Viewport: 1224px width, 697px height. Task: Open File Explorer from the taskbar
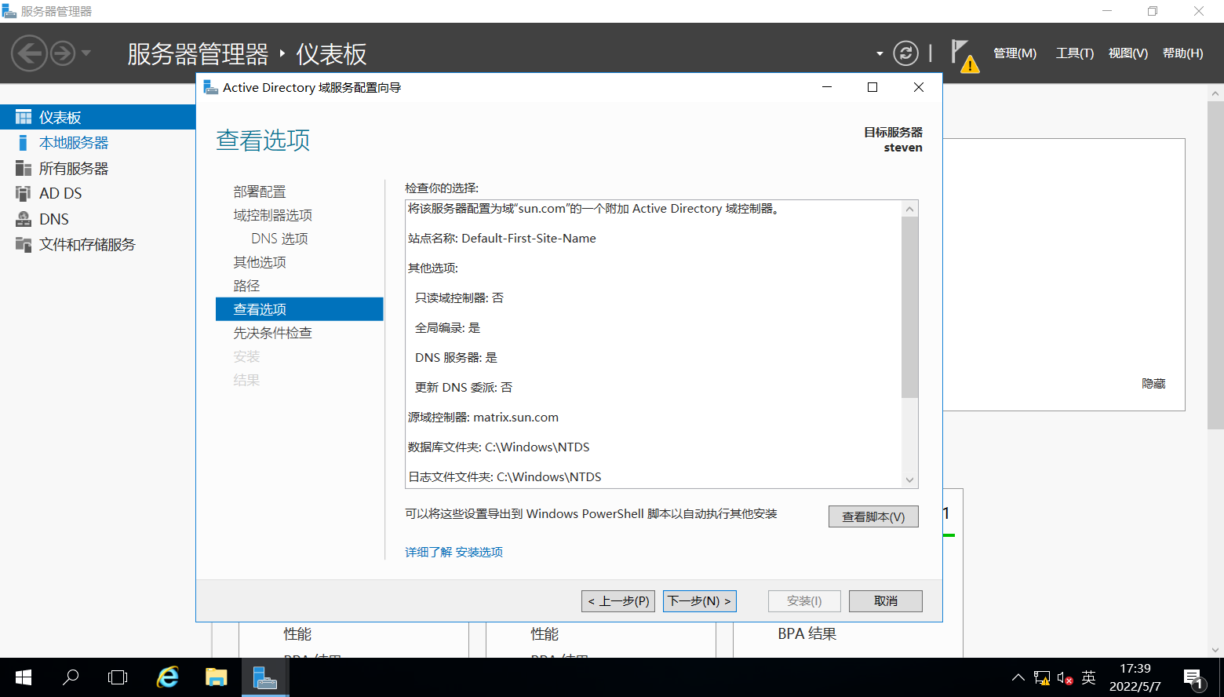216,677
